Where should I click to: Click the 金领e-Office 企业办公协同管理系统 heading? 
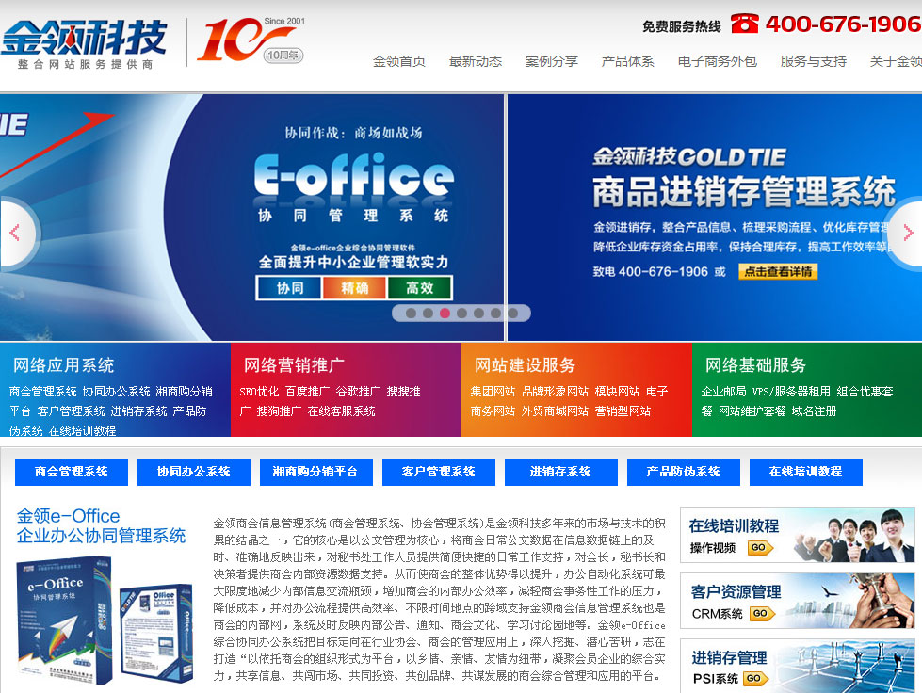[101, 526]
